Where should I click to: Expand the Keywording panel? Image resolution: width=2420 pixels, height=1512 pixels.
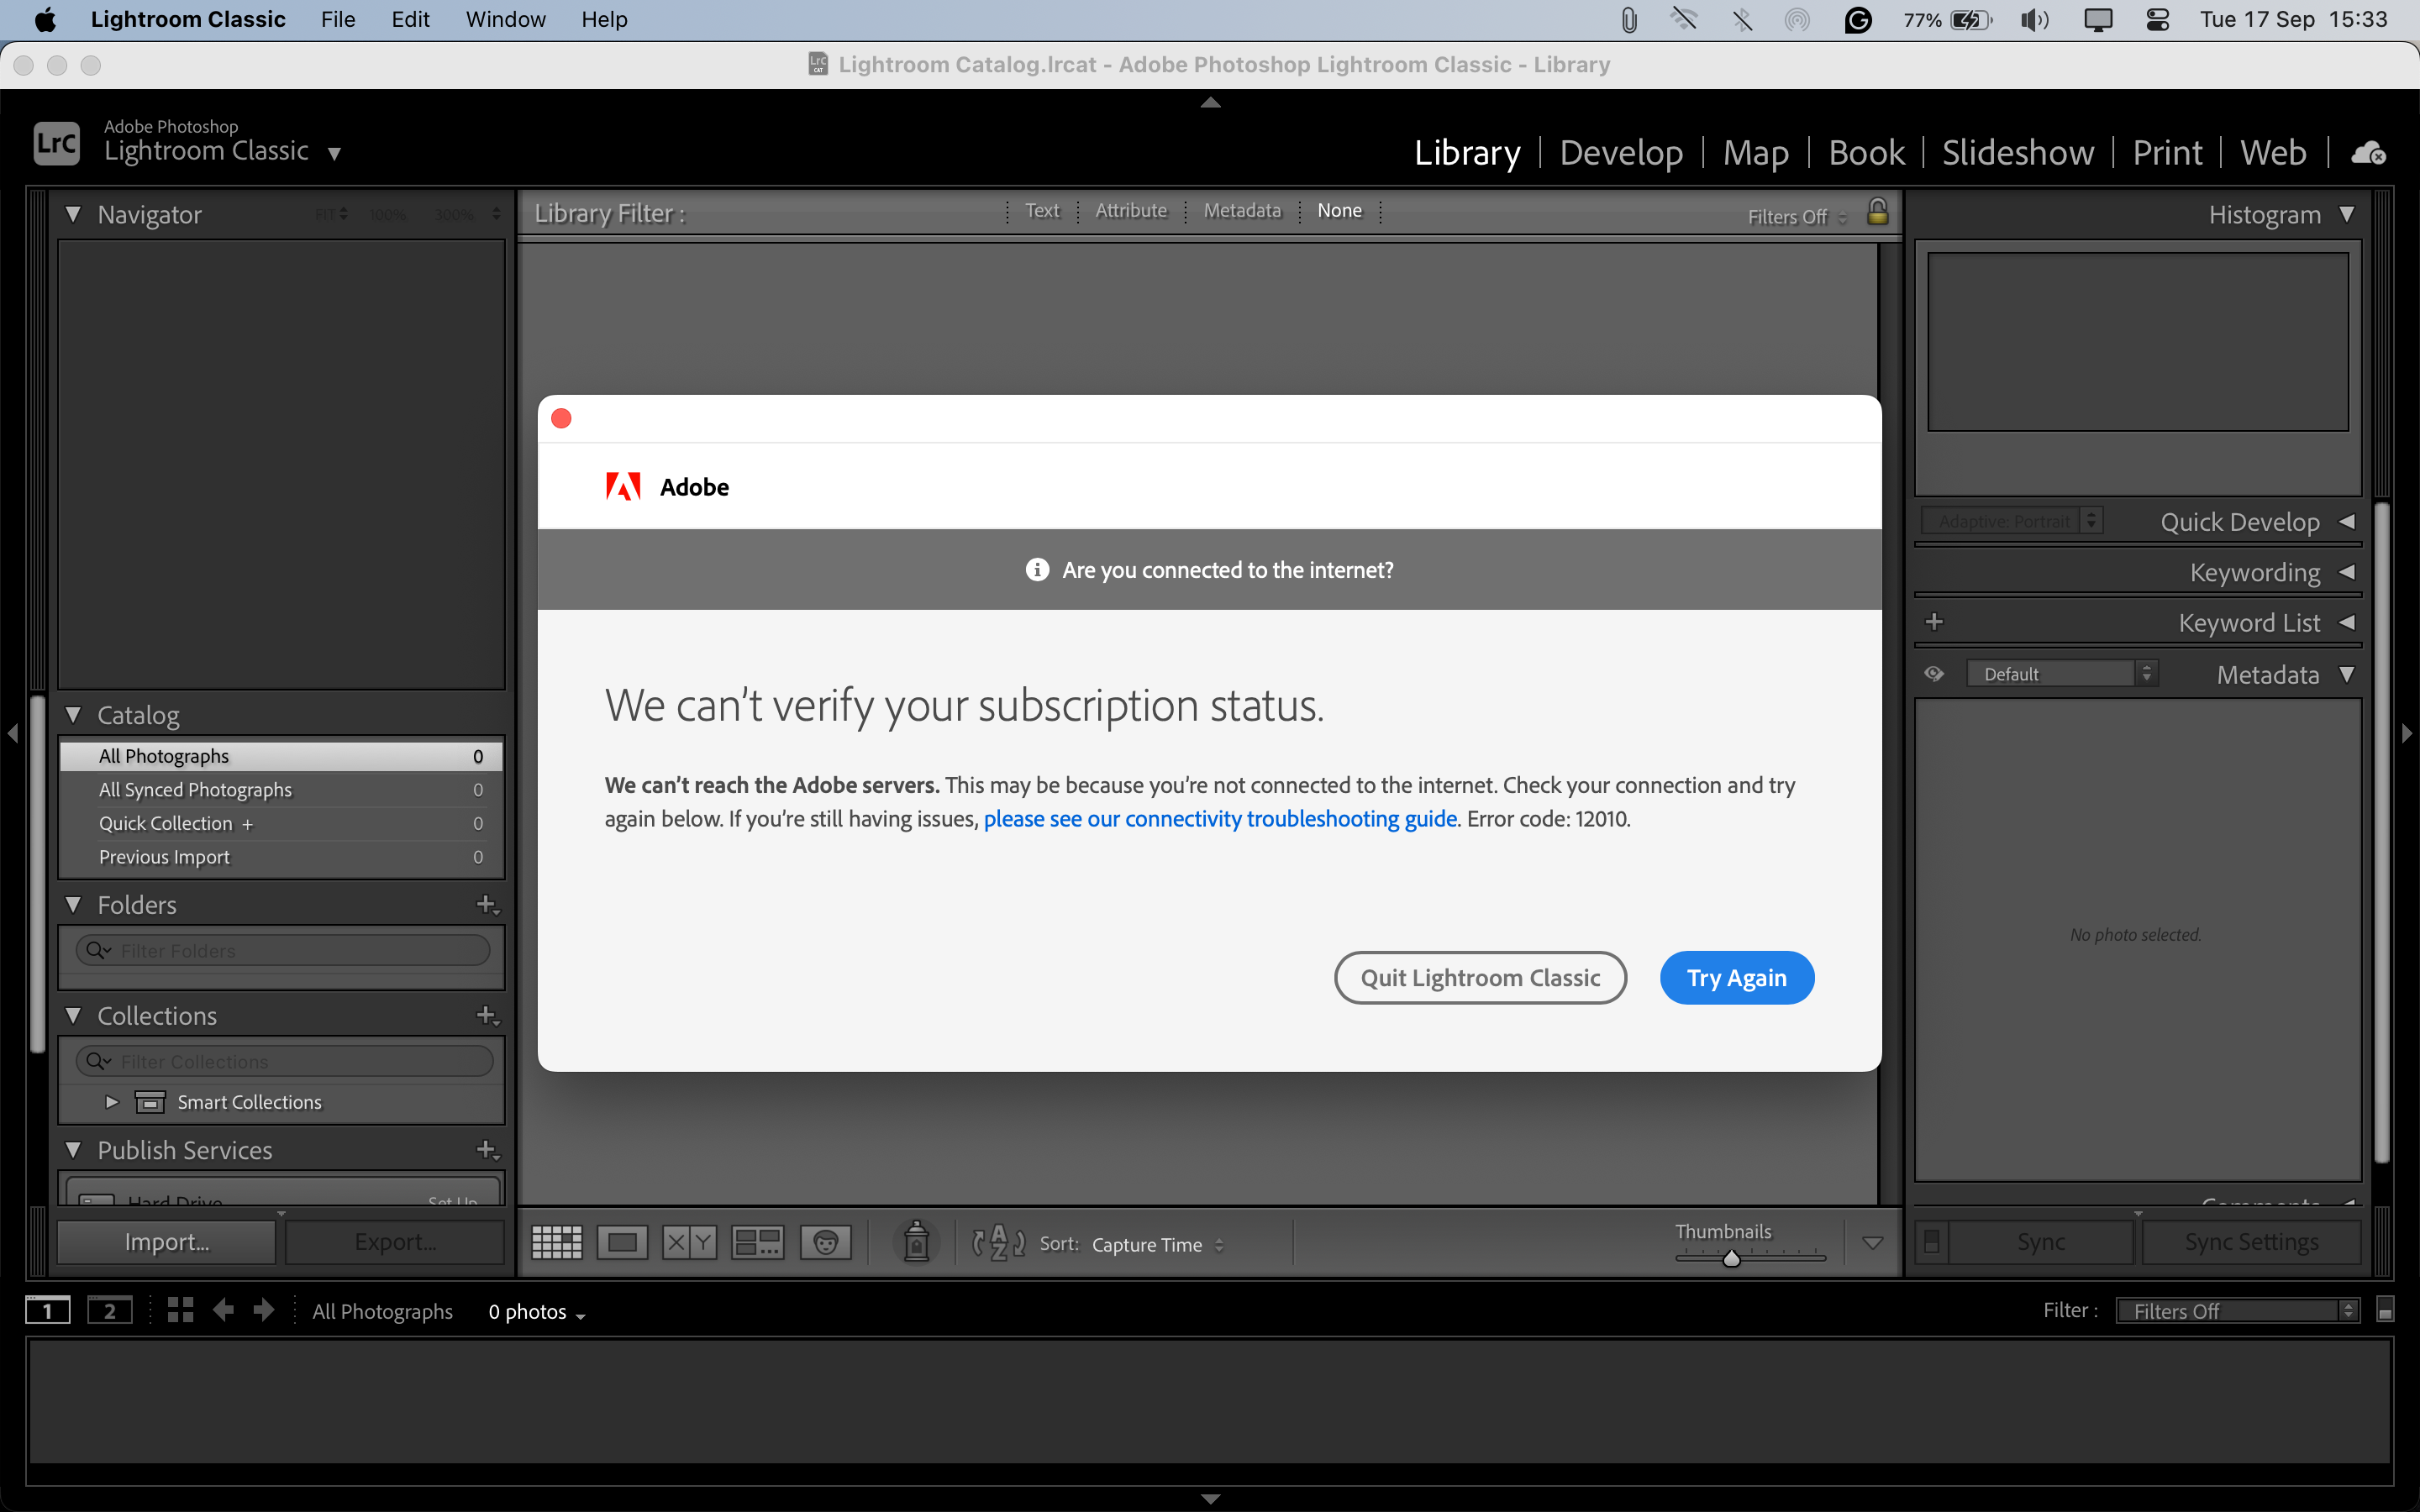coord(2346,572)
